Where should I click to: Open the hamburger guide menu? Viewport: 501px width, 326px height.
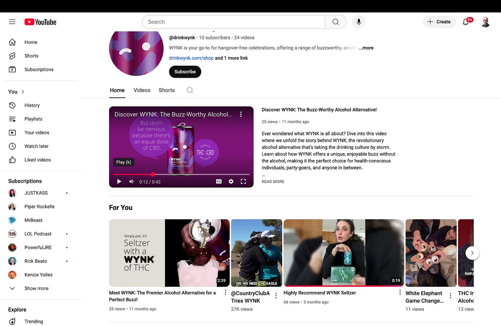click(x=12, y=22)
